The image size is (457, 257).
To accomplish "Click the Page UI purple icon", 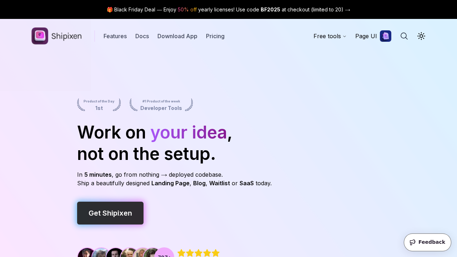I will (x=386, y=36).
